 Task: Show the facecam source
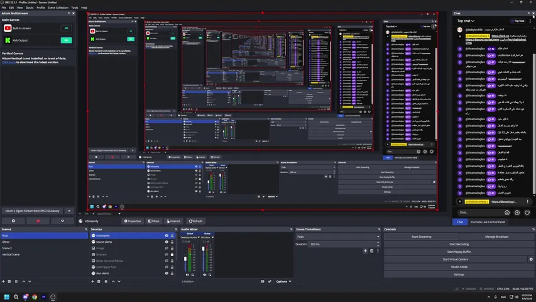[x=167, y=254]
